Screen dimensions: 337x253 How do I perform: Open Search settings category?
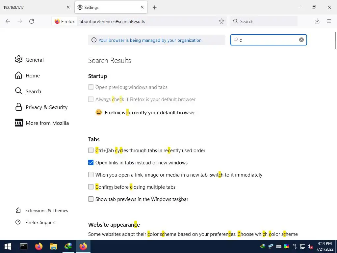coord(28,91)
